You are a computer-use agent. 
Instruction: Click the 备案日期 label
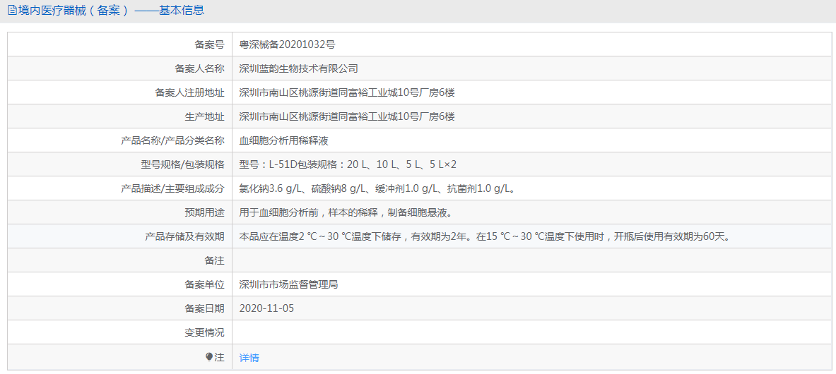pyautogui.click(x=205, y=308)
